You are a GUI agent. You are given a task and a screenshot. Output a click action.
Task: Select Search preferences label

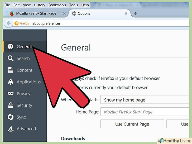[23, 58]
